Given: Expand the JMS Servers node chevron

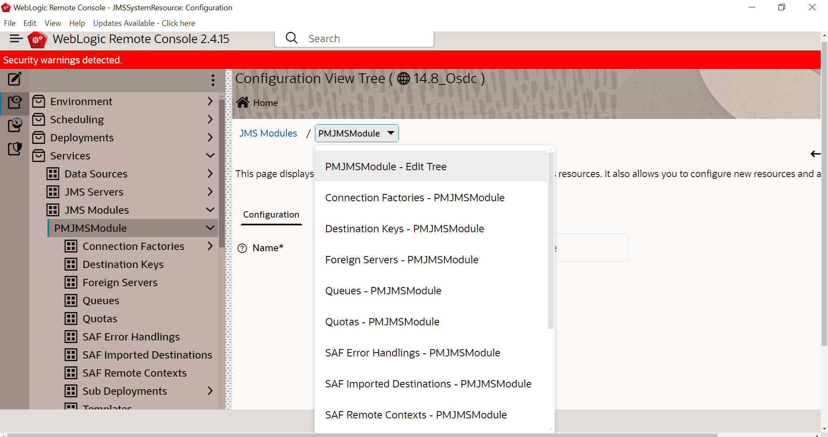Looking at the screenshot, I should [x=210, y=192].
